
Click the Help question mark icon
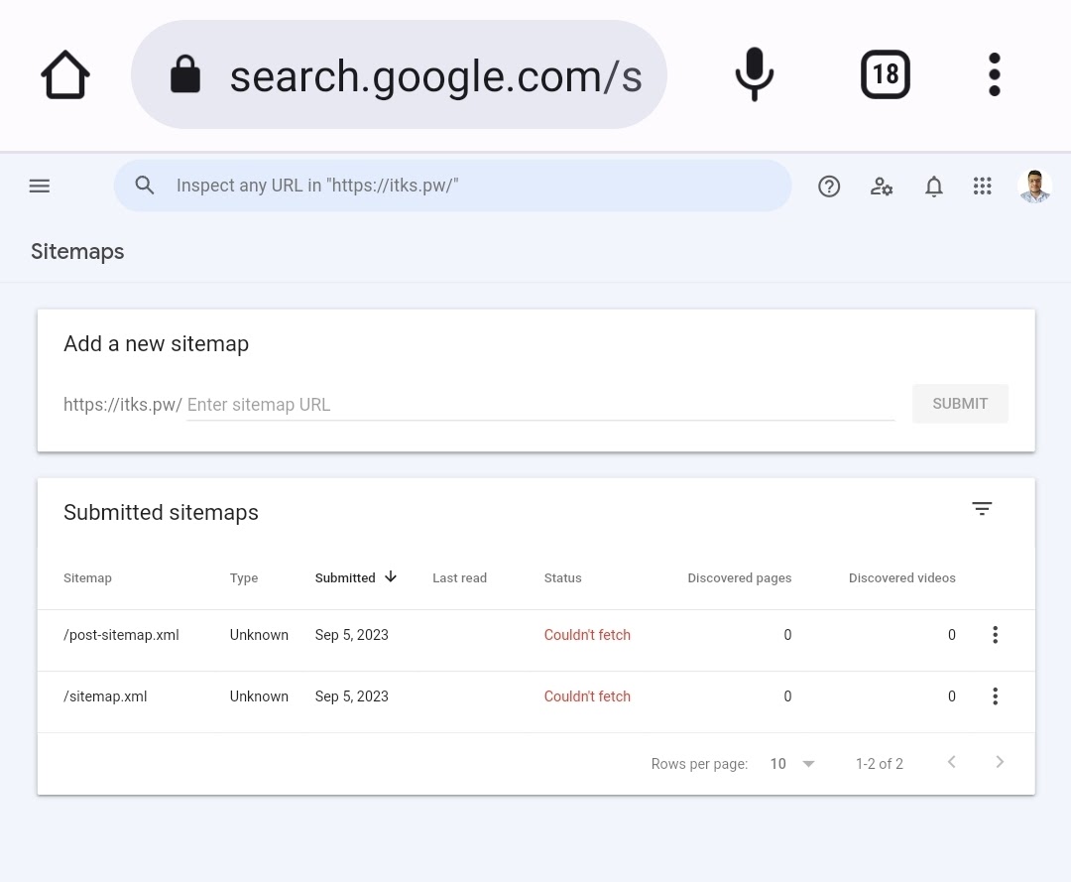click(829, 186)
